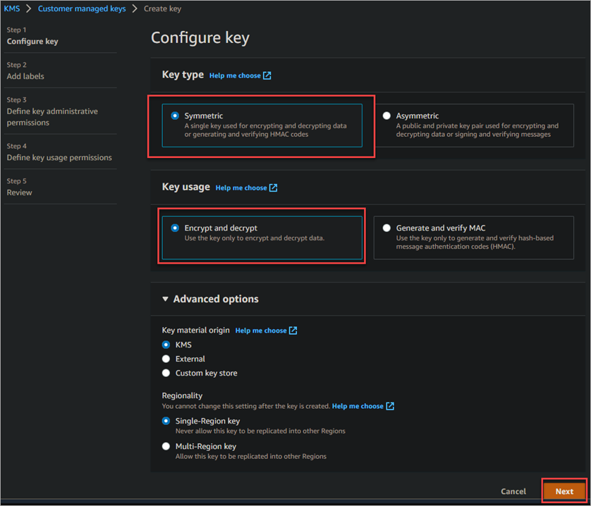Click Key material origin Help me choose link
591x506 pixels.
point(261,331)
